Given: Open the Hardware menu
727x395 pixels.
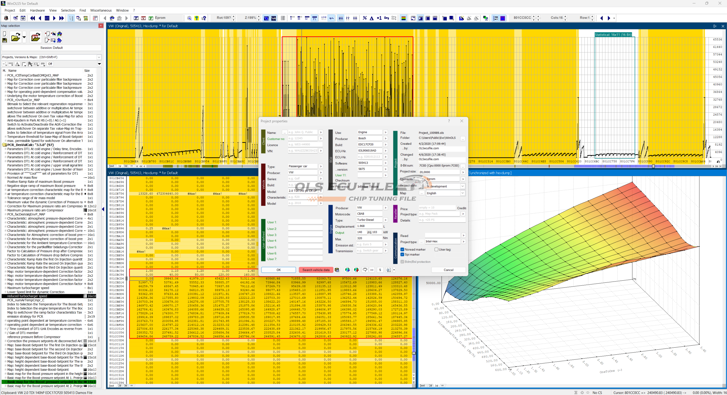Looking at the screenshot, I should coord(37,10).
